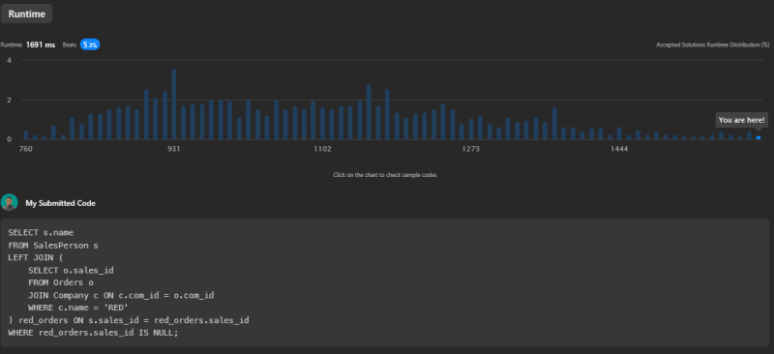Click the user avatar next to My Submitted Code
Image resolution: width=774 pixels, height=354 pixels.
pyautogui.click(x=10, y=202)
